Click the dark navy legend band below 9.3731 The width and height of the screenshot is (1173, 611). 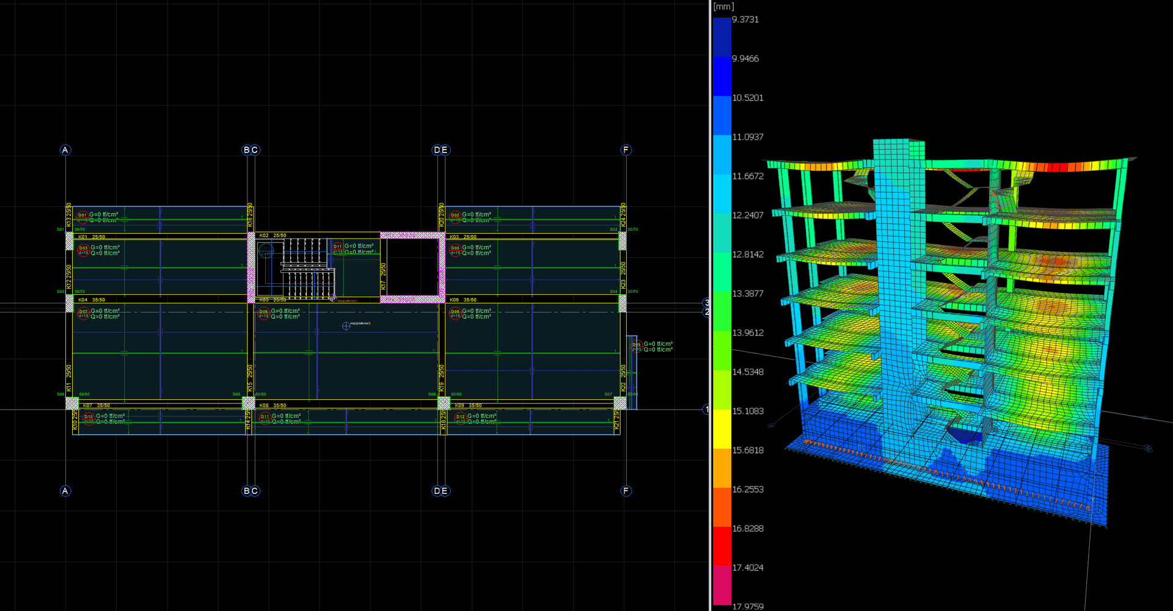pyautogui.click(x=722, y=37)
